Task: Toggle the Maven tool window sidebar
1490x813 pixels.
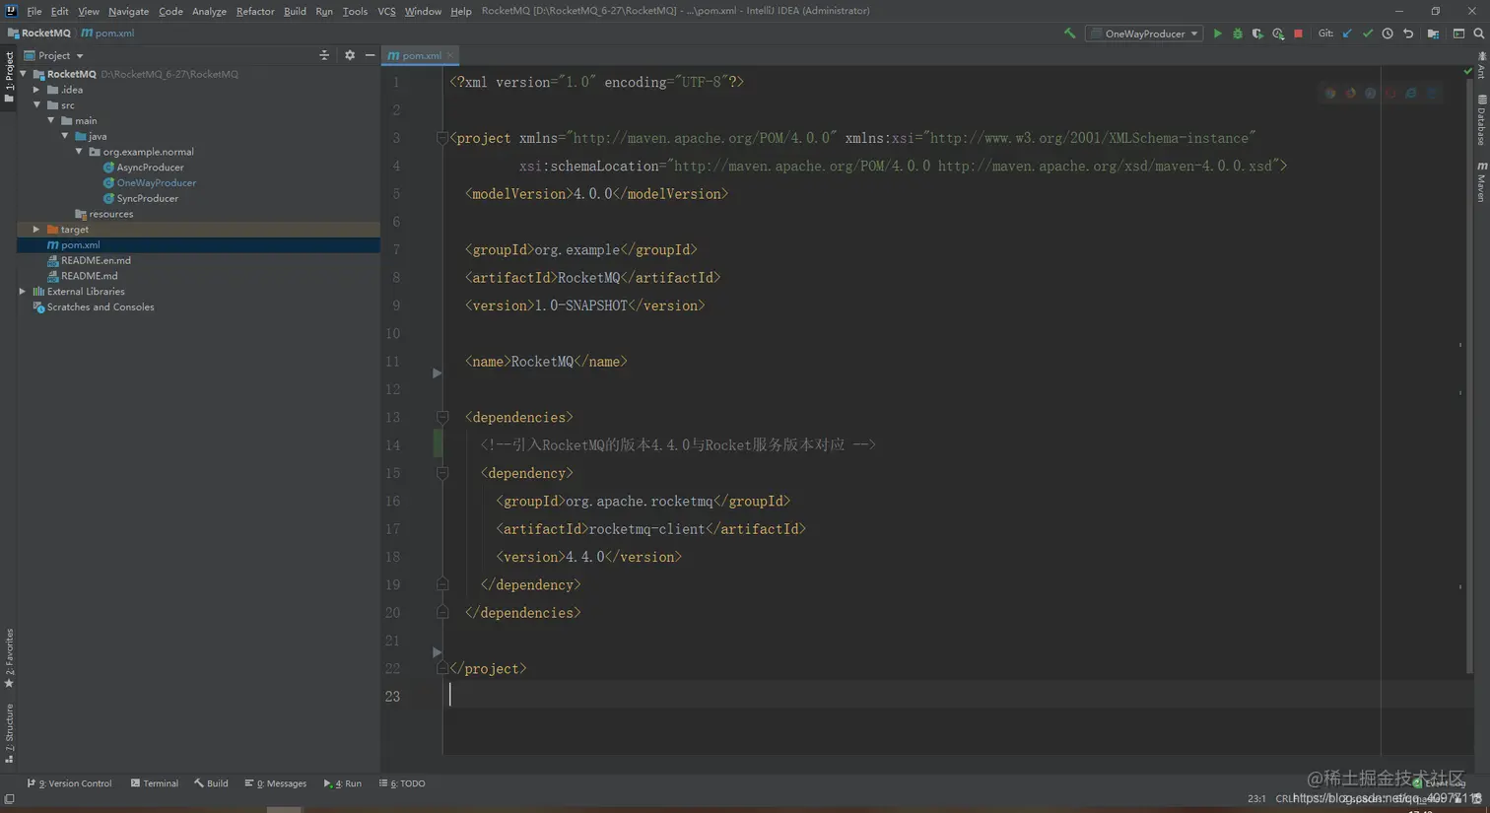Action: (x=1481, y=182)
